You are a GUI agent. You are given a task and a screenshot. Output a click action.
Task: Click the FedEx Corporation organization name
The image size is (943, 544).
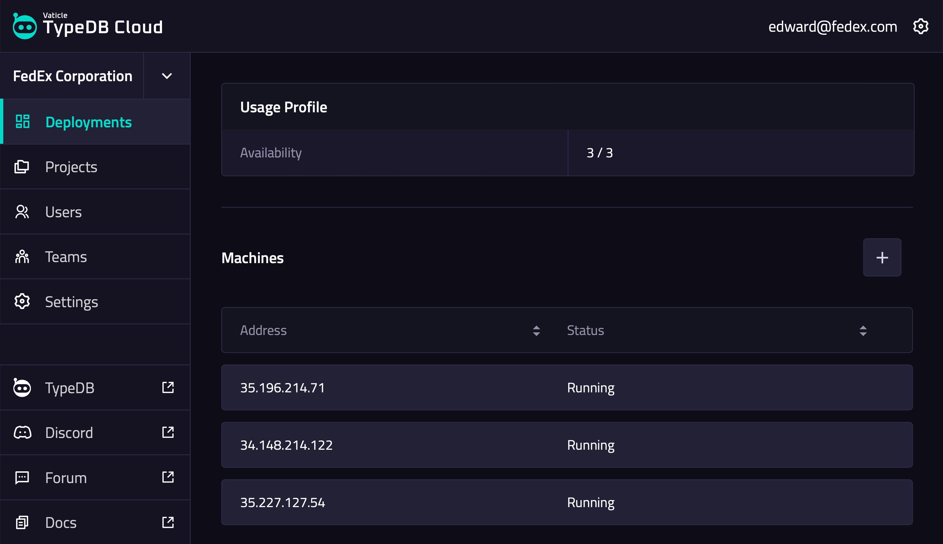click(73, 76)
